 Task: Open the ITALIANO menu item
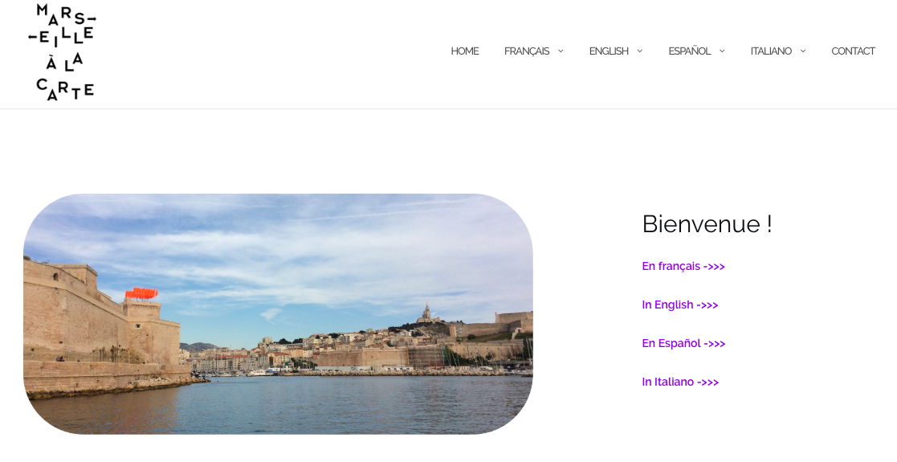point(771,51)
